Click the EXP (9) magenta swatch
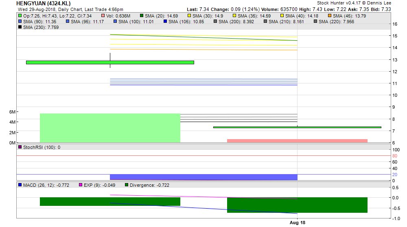Screen dimensions: 407x227 tap(81, 185)
